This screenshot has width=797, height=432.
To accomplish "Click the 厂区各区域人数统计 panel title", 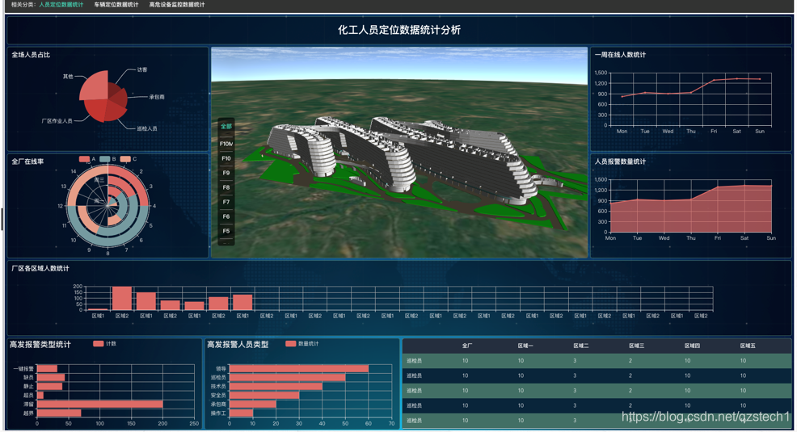I will point(40,269).
